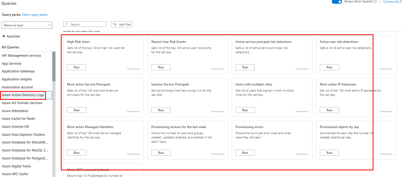This screenshot has height=177, width=402.
Task: Run the Most active IP Addresses query
Action: coord(329,110)
